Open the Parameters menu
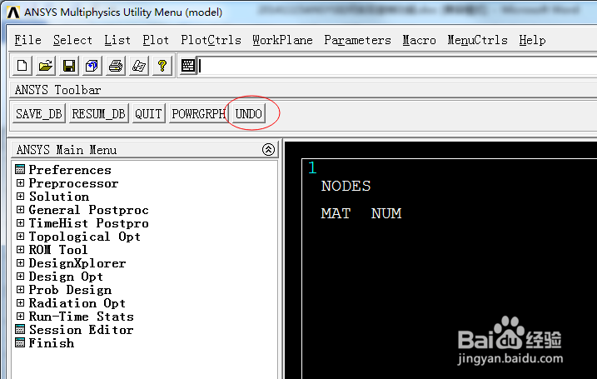The image size is (597, 379). point(357,40)
